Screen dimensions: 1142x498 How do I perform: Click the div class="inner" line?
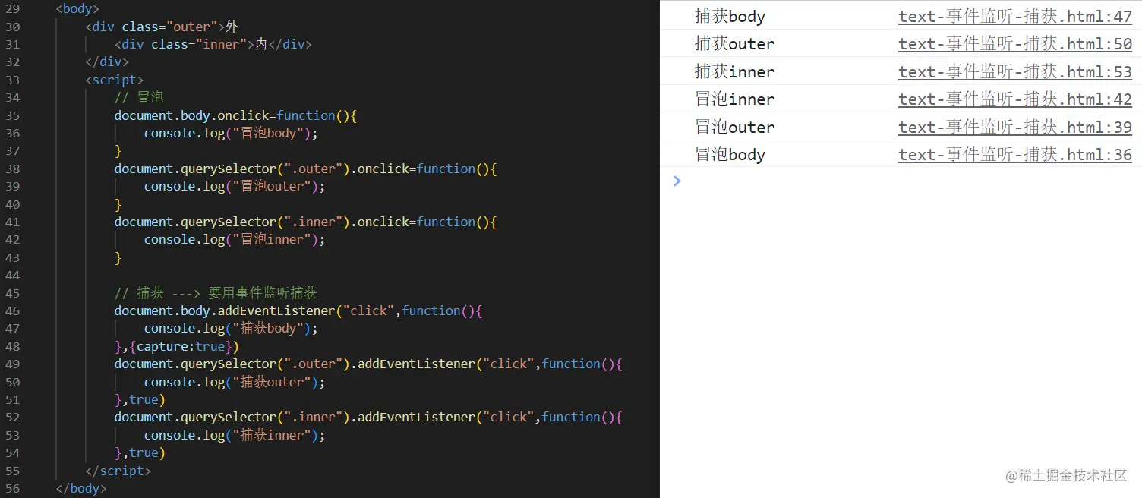(213, 44)
